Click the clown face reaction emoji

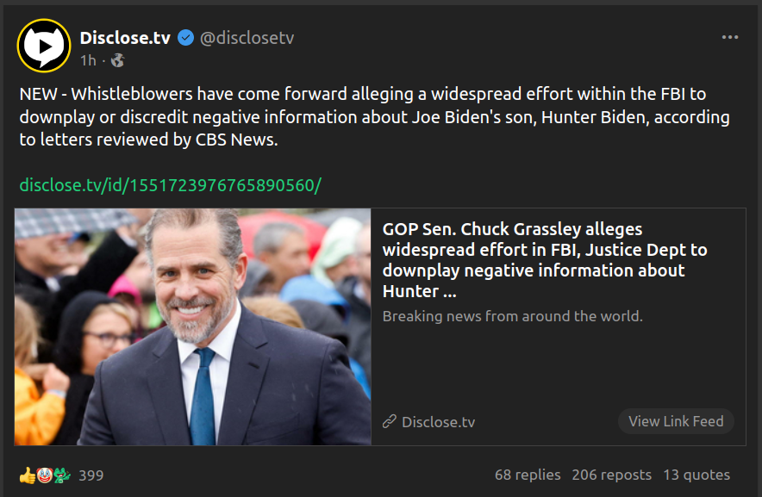tap(44, 475)
